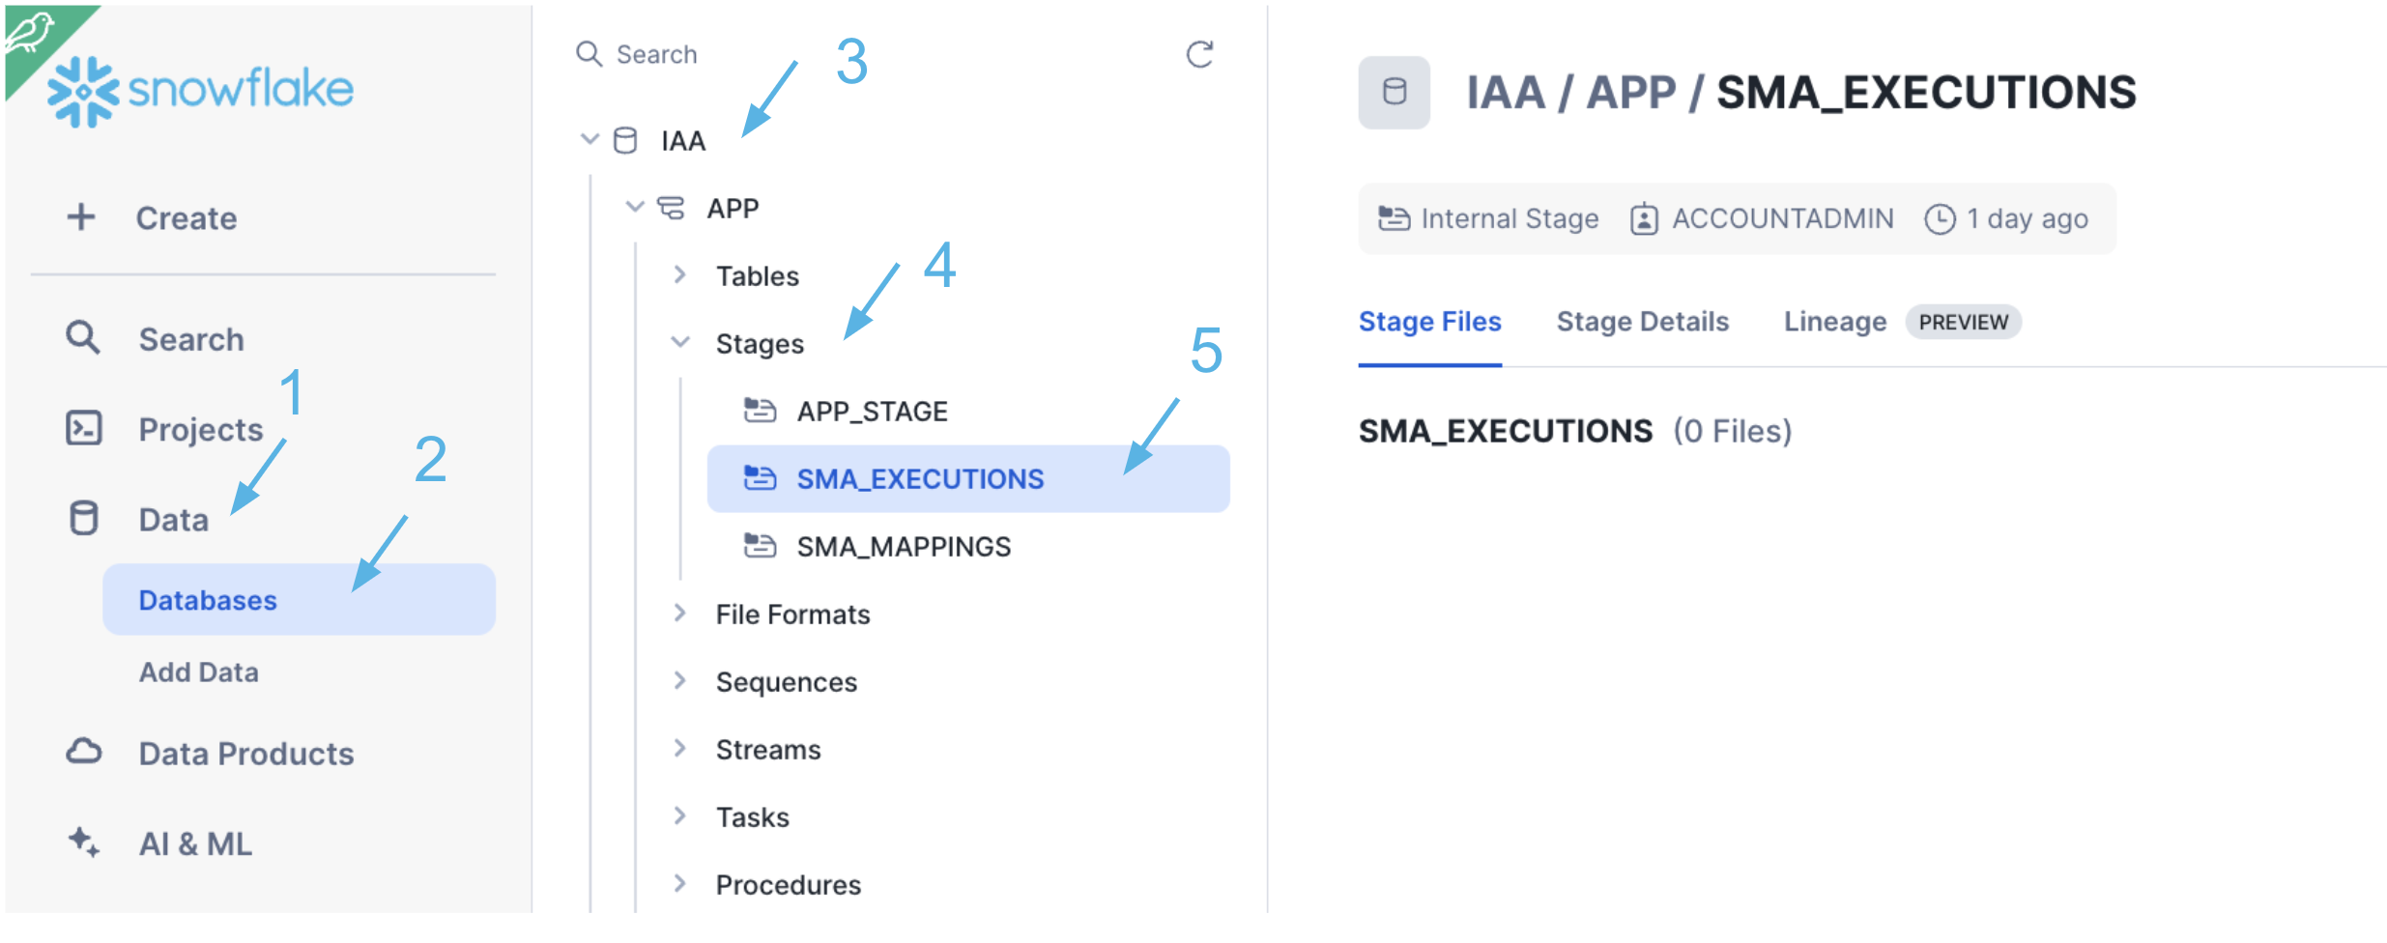Open the Data section icon

[x=84, y=518]
